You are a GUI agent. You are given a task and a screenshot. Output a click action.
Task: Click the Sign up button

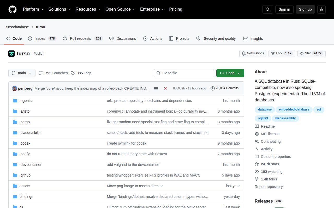point(305,9)
